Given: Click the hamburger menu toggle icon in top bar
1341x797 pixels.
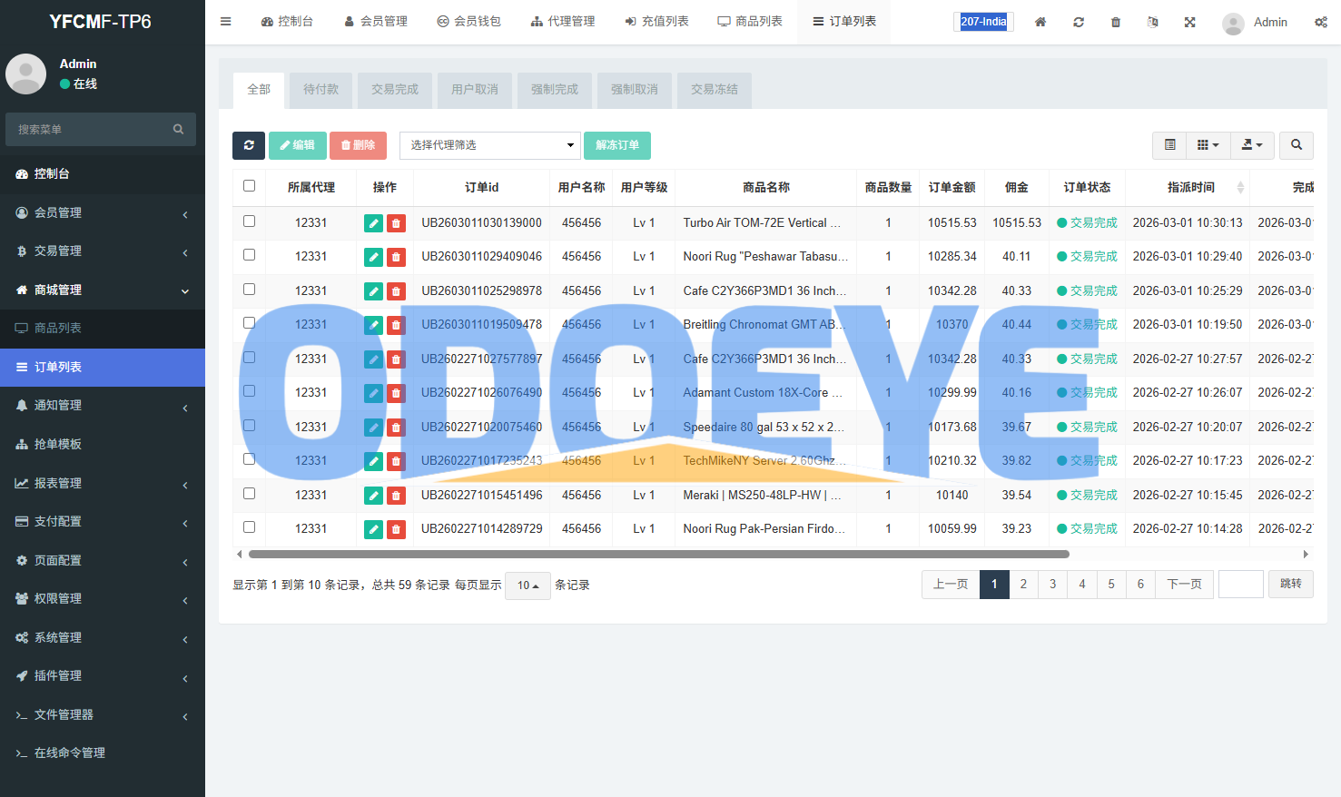Looking at the screenshot, I should coord(226,22).
